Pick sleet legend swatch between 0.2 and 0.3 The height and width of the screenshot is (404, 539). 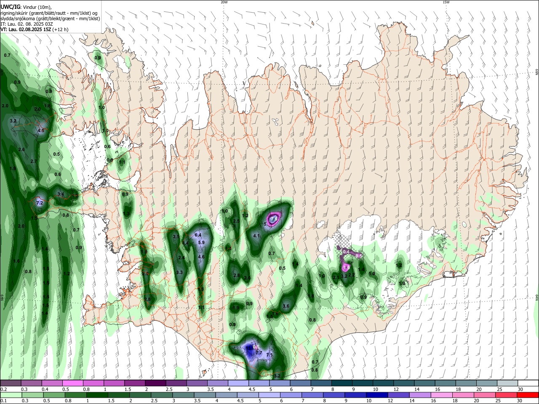pyautogui.click(x=11, y=383)
